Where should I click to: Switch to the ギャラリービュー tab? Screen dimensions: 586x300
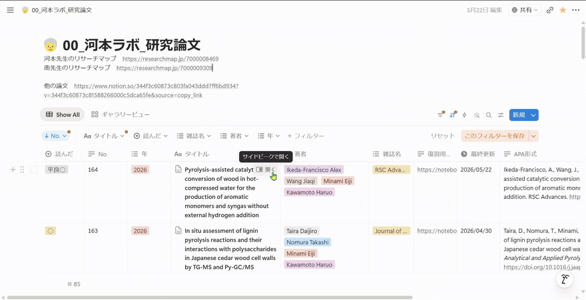121,114
